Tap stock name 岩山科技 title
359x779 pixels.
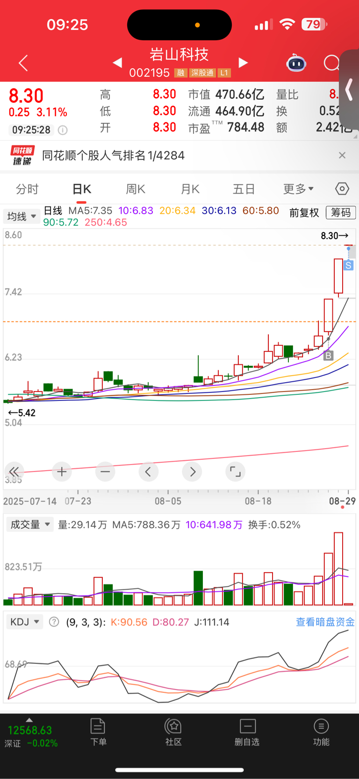(x=179, y=55)
